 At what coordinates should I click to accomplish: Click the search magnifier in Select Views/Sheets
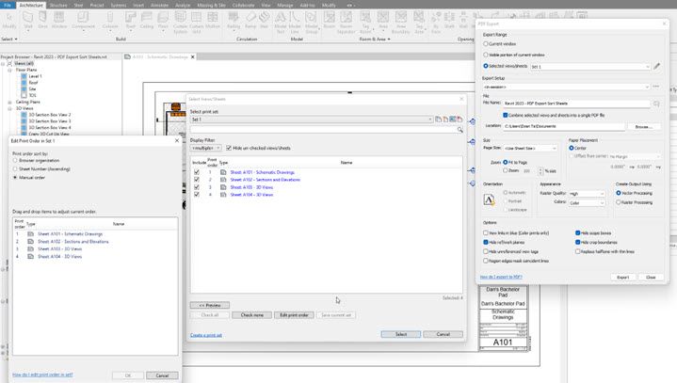[x=459, y=130]
